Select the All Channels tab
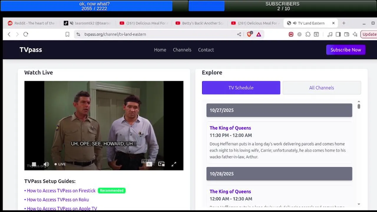377x212 pixels. tap(322, 88)
